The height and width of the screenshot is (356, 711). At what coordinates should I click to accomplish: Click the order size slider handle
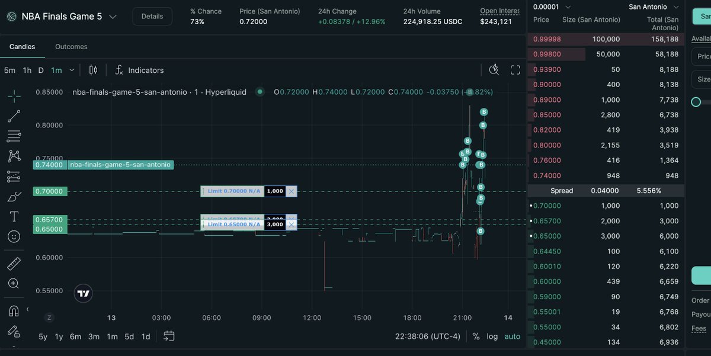[x=696, y=102]
